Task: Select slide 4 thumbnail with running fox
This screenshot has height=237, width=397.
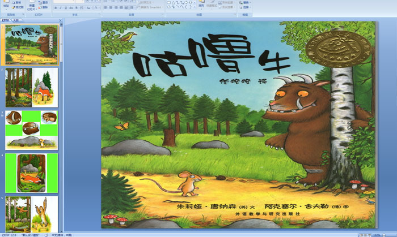Action: click(x=32, y=173)
